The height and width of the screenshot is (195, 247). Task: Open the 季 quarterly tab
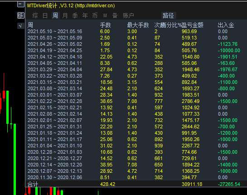pyautogui.click(x=75, y=15)
